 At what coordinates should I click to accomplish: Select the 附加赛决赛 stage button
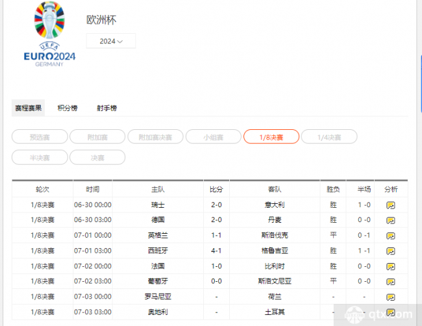[155, 137]
